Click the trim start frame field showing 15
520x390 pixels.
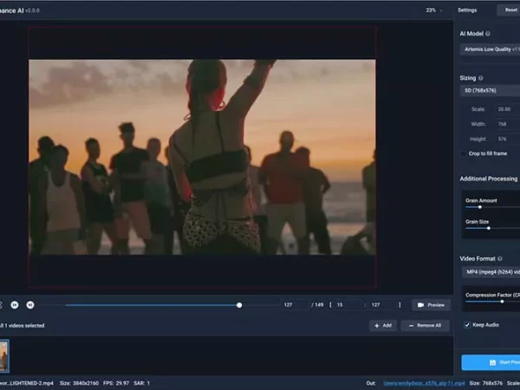coord(348,305)
